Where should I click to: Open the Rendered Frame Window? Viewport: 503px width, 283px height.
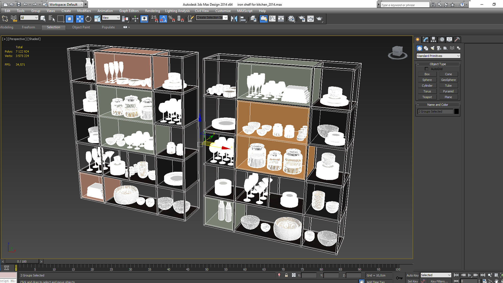click(x=310, y=19)
